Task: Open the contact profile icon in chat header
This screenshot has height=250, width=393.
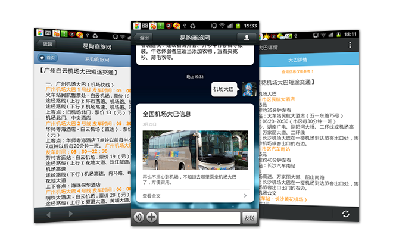Action: (245, 37)
